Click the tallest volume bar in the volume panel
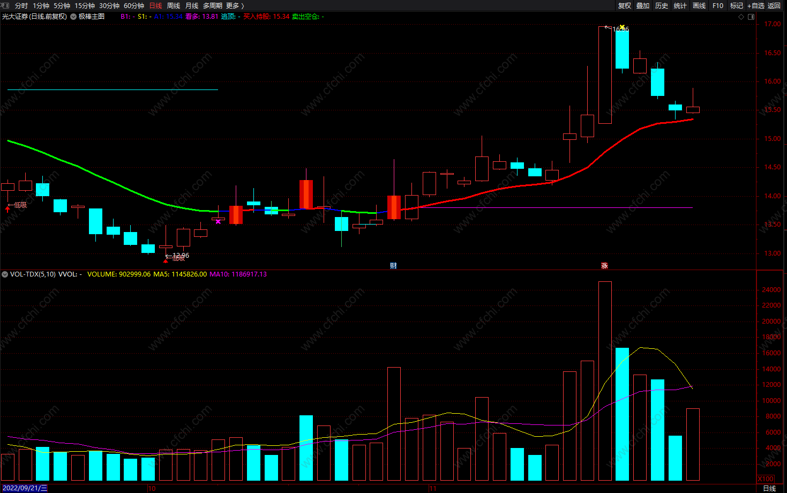This screenshot has height=493, width=787. coord(605,381)
